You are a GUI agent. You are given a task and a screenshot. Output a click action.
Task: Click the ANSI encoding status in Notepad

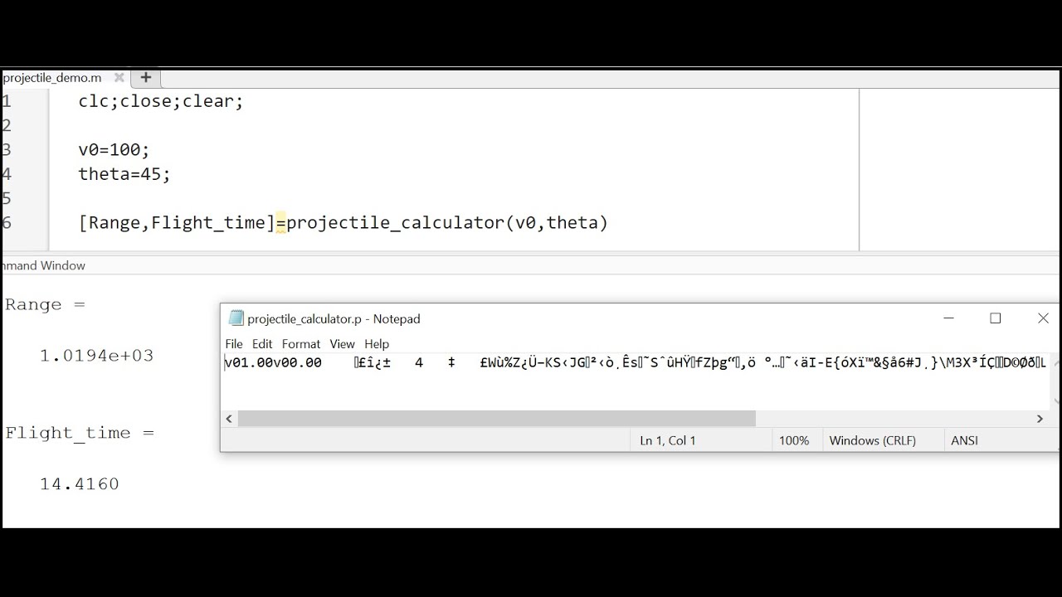pyautogui.click(x=964, y=440)
